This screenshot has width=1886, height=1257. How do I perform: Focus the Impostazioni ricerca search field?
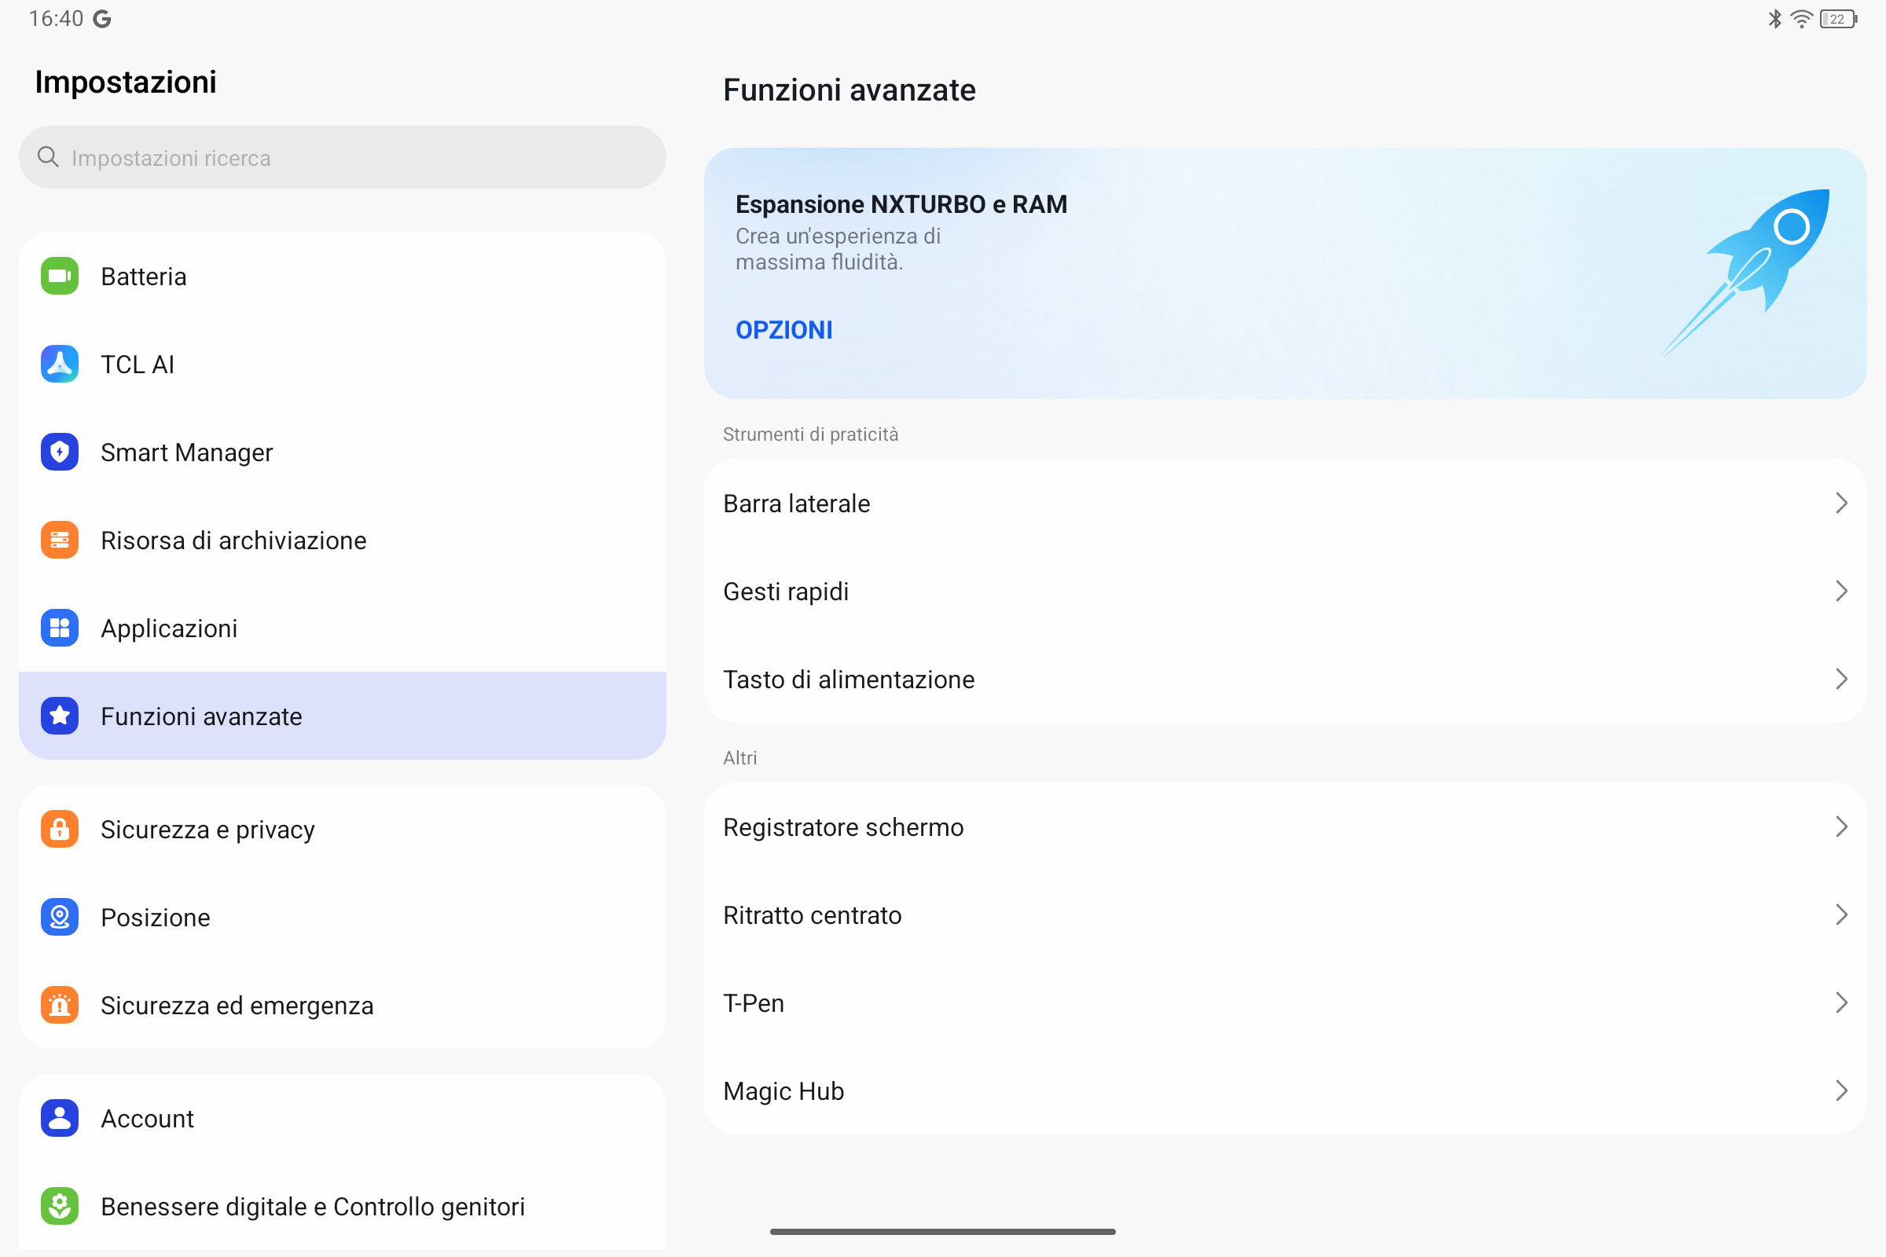pyautogui.click(x=343, y=157)
